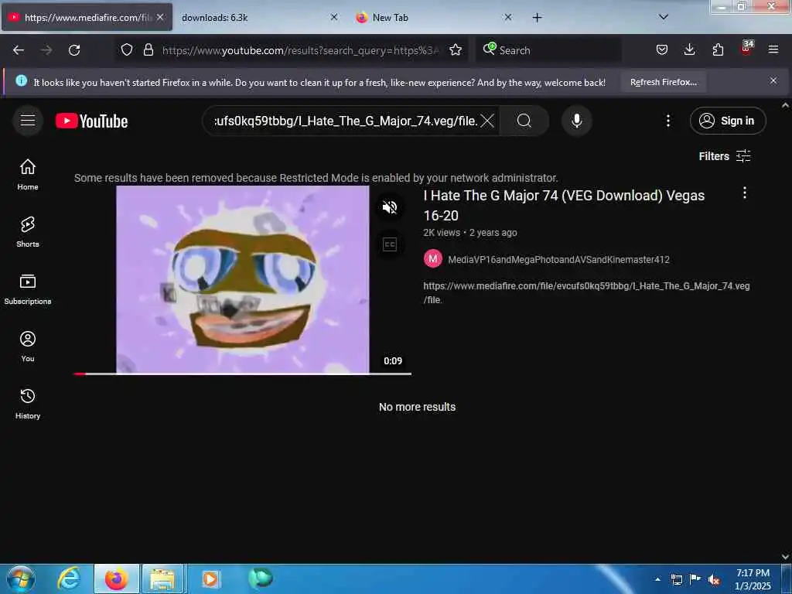Open the muted volume tray icon
This screenshot has height=594, width=792.
714,579
